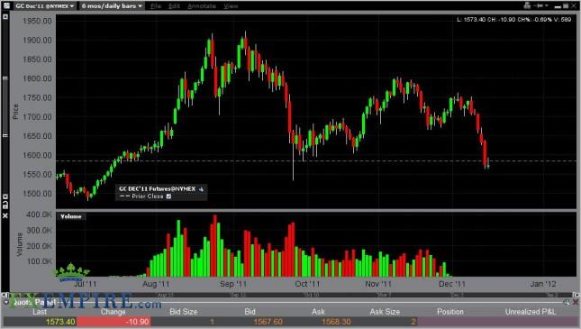581x329 pixels.
Task: Toggle the Prior Close checkbox in legend
Action: [x=168, y=196]
